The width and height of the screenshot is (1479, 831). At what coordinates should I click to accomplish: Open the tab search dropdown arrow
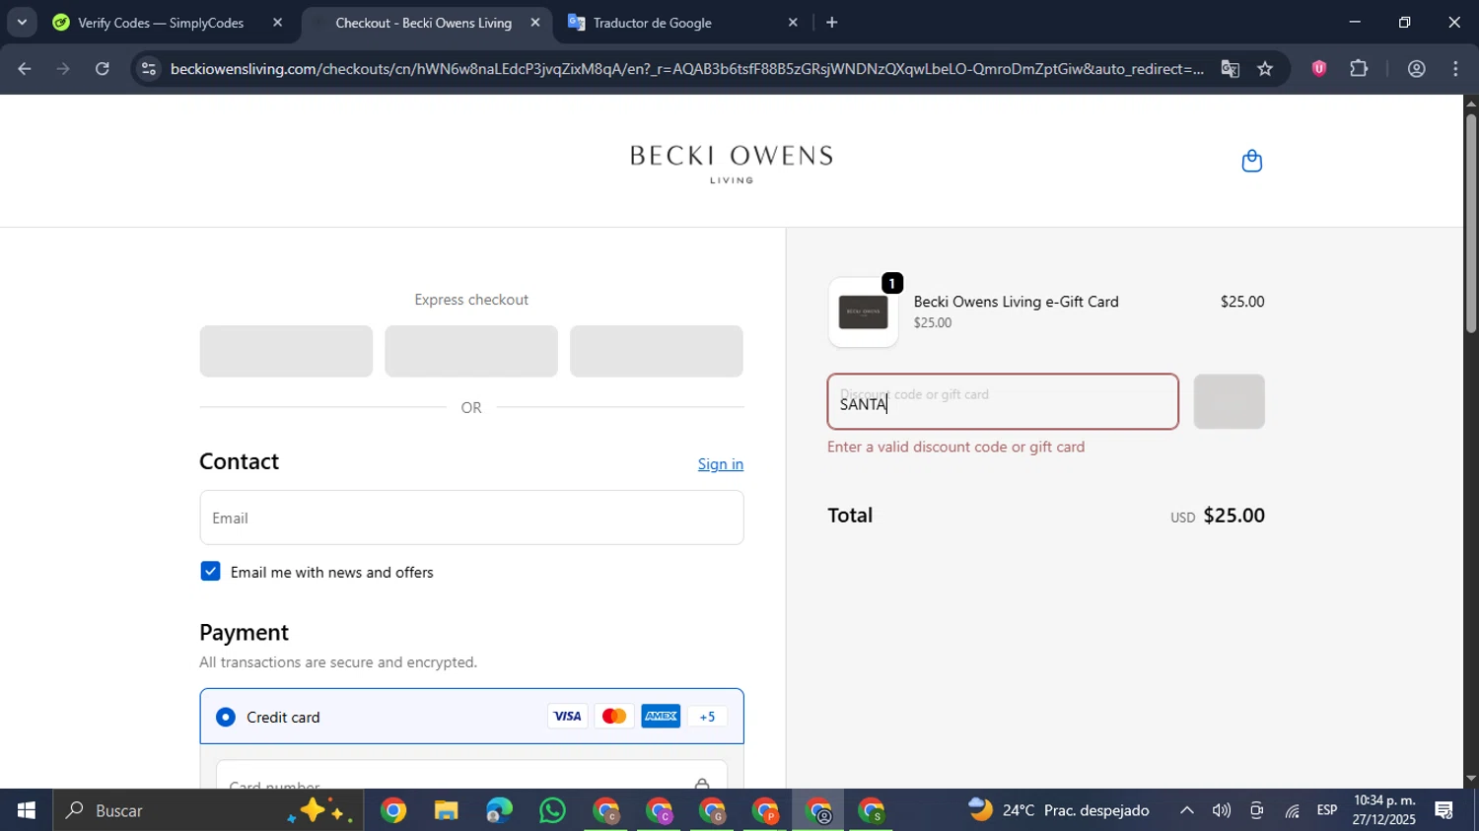(x=22, y=22)
